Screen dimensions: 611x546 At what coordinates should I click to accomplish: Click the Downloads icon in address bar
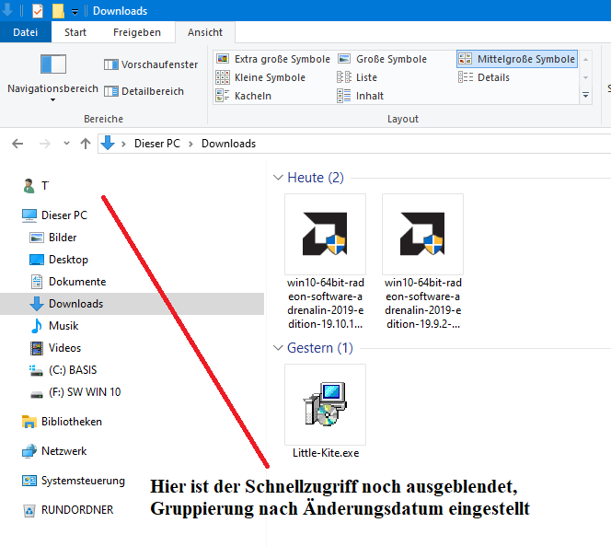point(108,143)
